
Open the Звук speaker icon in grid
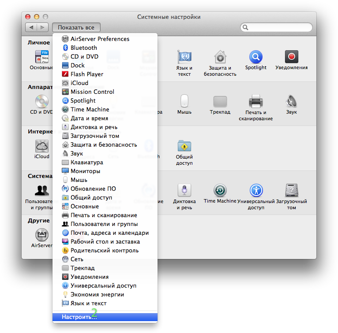291,101
